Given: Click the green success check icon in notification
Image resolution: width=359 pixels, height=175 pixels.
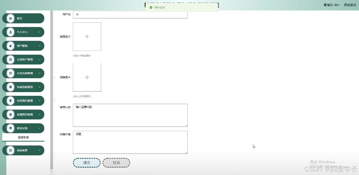Looking at the screenshot, I should [151, 8].
